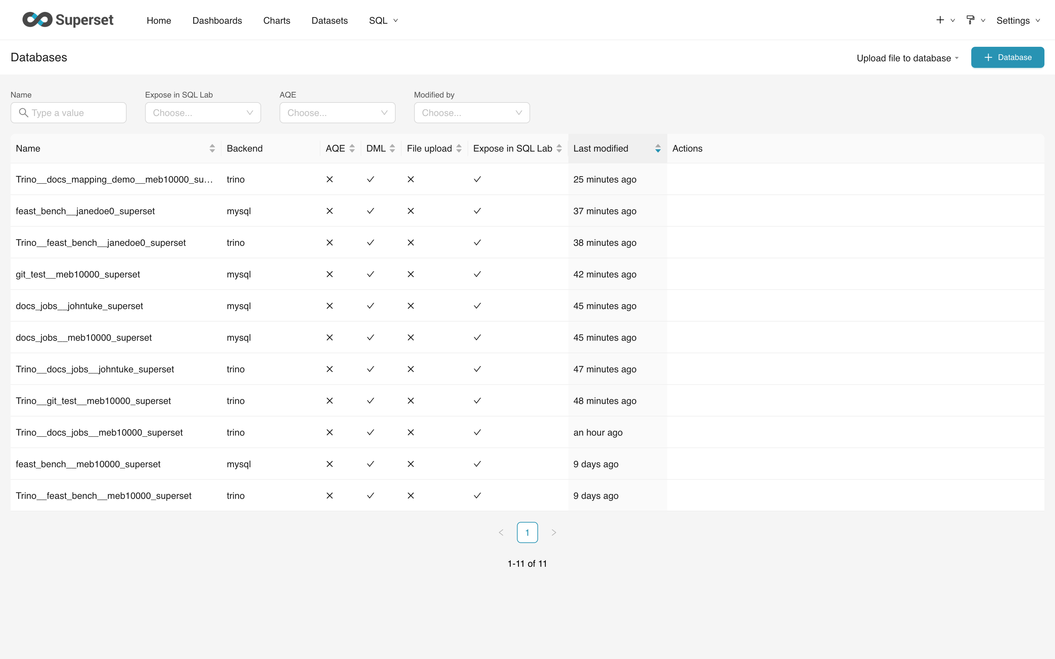The image size is (1055, 659).
Task: Sort table by Name column arrows
Action: pyautogui.click(x=212, y=149)
